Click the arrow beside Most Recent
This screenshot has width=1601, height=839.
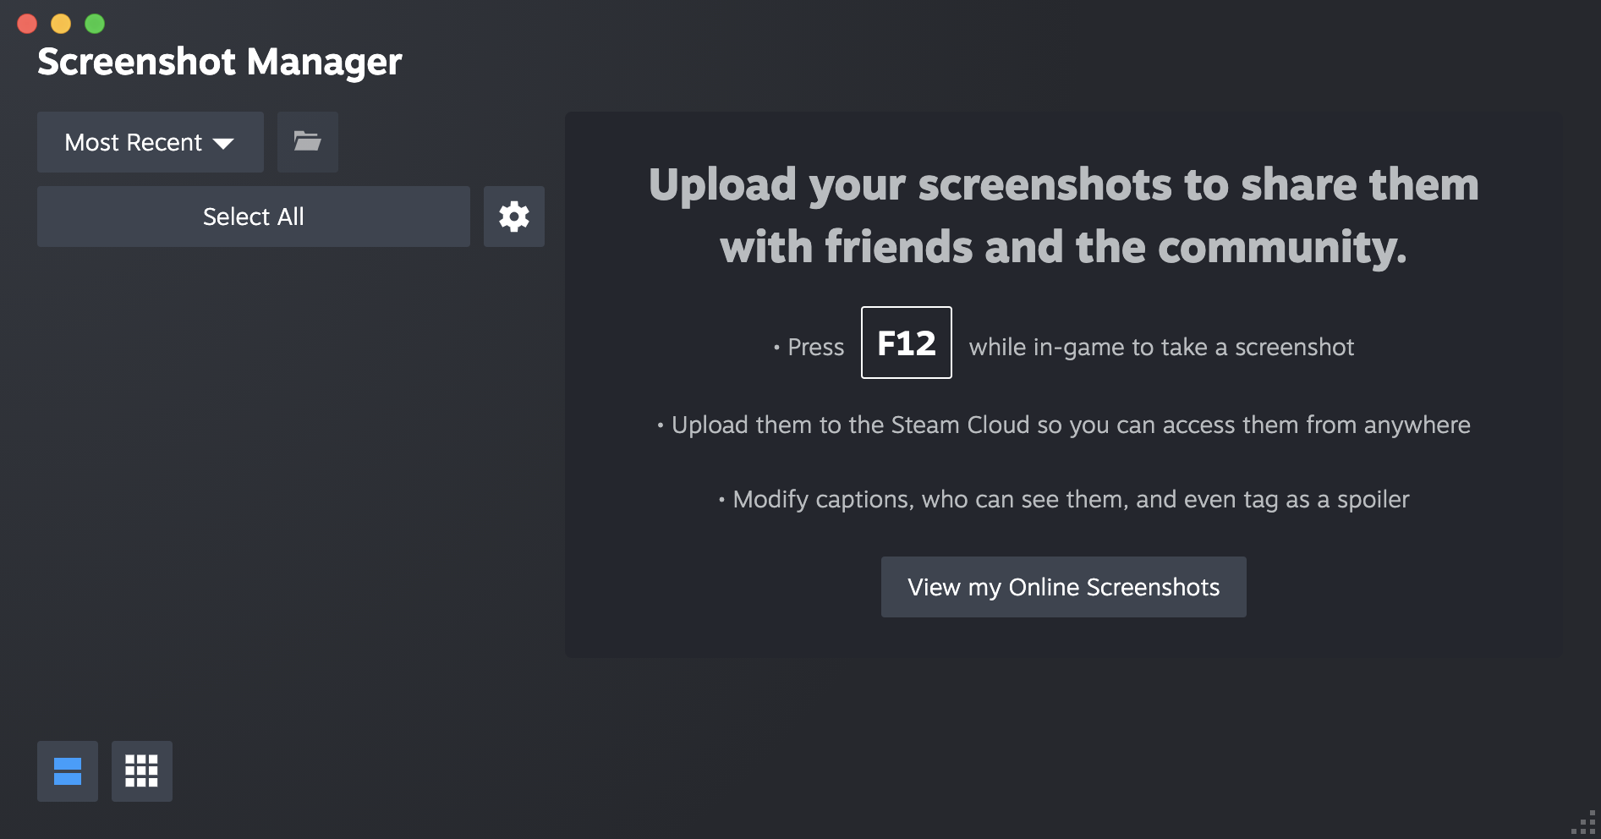click(223, 144)
